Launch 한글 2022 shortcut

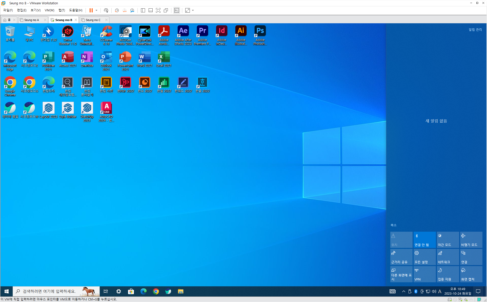(202, 85)
